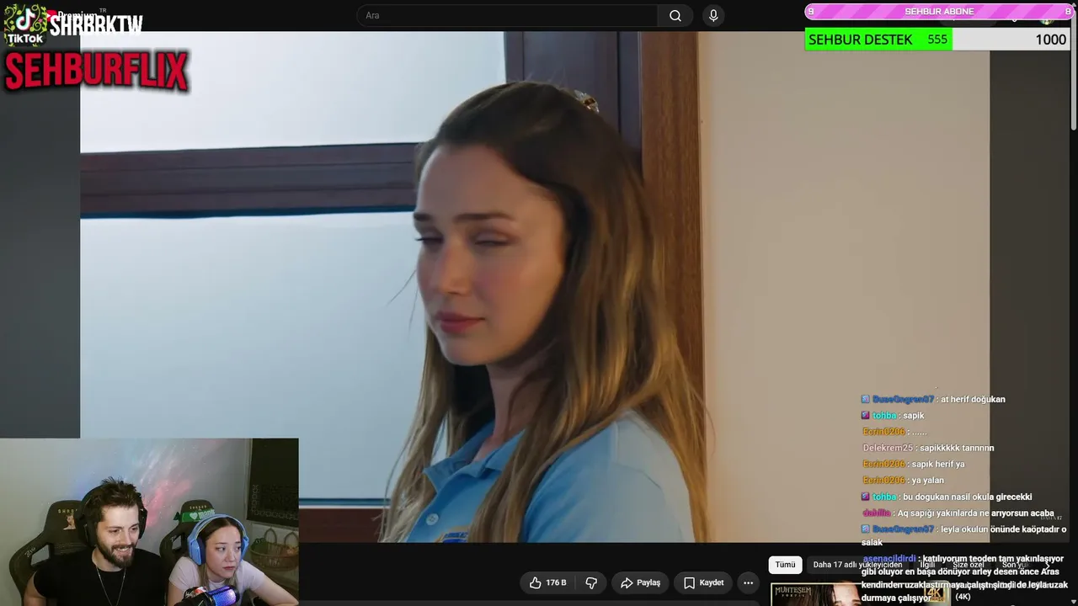Image resolution: width=1078 pixels, height=606 pixels.
Task: Open the Muhteşem recommended video thumbnail
Action: coord(815,594)
